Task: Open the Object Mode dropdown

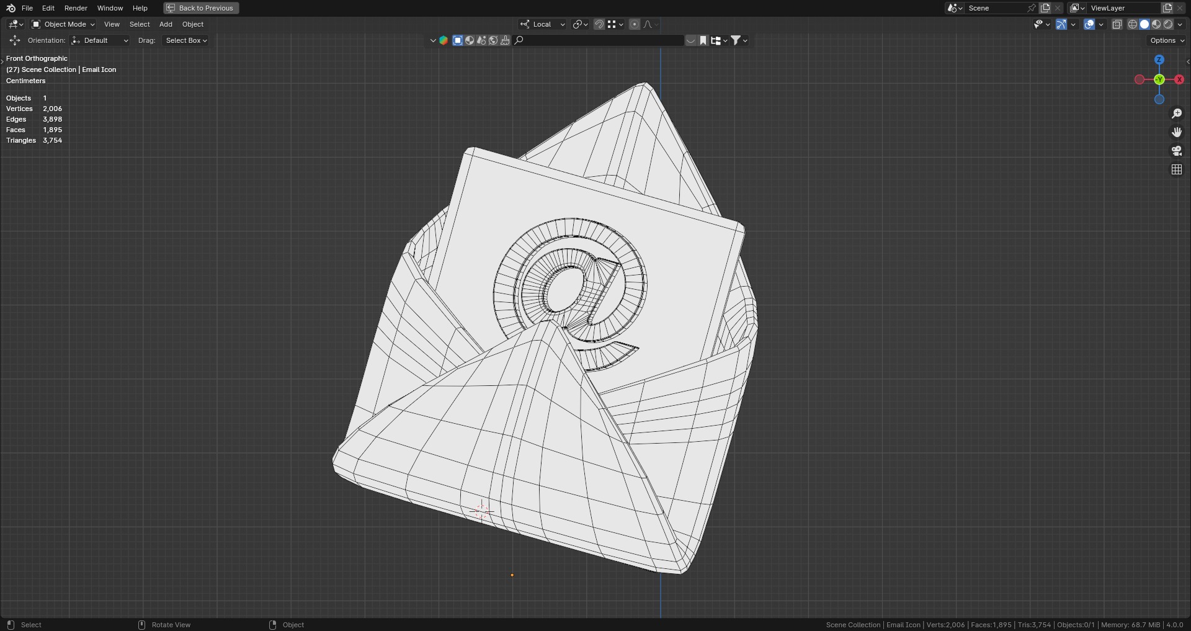Action: [x=63, y=24]
